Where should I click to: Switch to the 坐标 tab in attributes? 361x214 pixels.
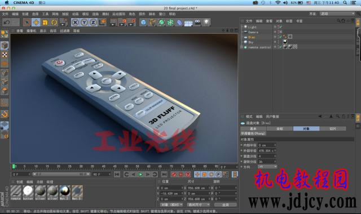(280, 129)
